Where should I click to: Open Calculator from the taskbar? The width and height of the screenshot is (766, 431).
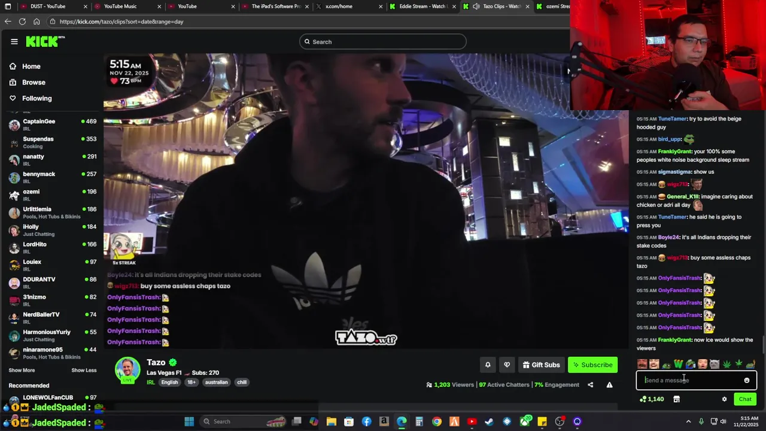(420, 421)
